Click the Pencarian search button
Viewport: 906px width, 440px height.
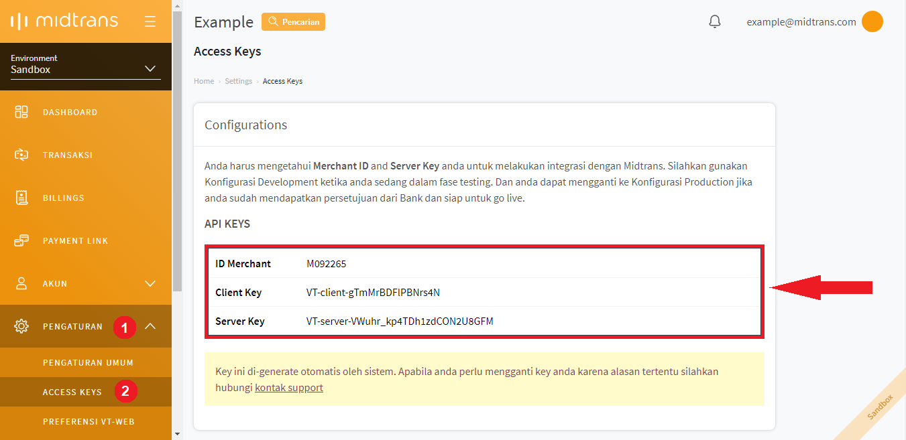point(293,22)
